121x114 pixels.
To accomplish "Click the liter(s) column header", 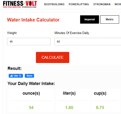I will tap(69, 93).
